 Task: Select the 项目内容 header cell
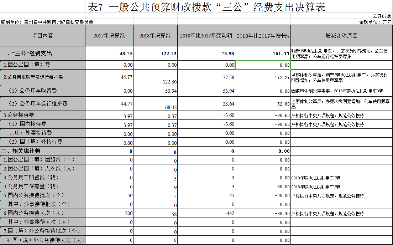click(43, 36)
